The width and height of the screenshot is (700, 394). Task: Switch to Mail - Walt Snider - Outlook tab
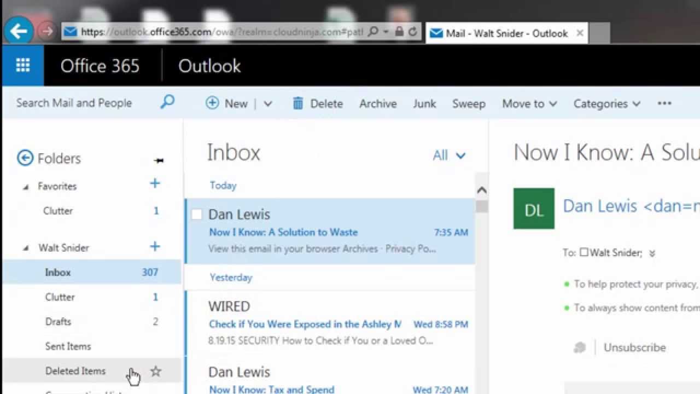pos(506,33)
